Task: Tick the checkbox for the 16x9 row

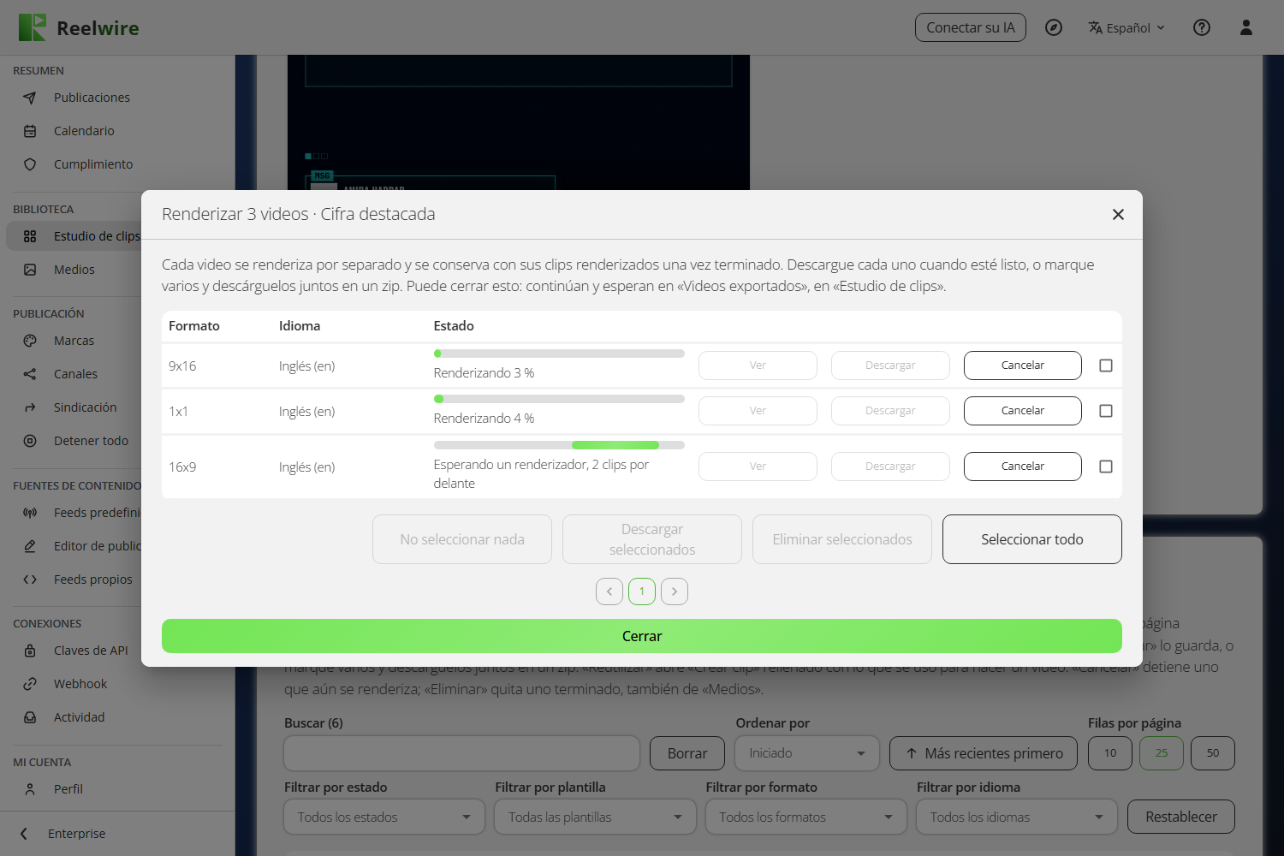Action: [1106, 467]
